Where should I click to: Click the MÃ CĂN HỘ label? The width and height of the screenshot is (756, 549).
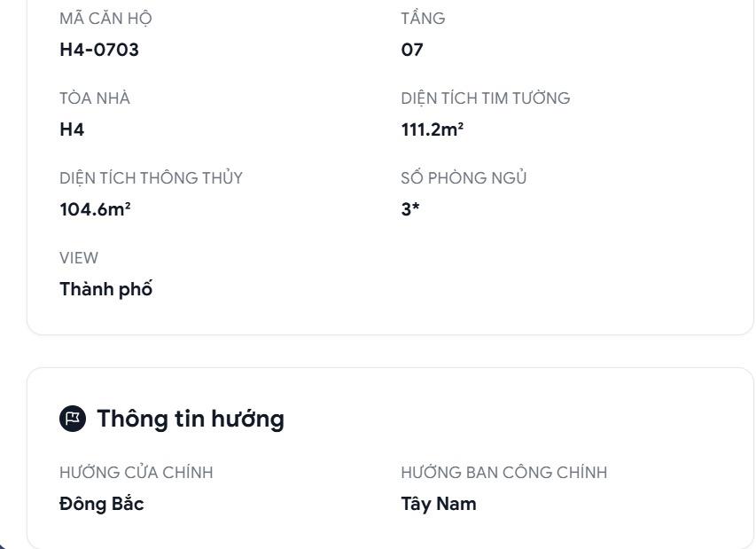(x=99, y=19)
